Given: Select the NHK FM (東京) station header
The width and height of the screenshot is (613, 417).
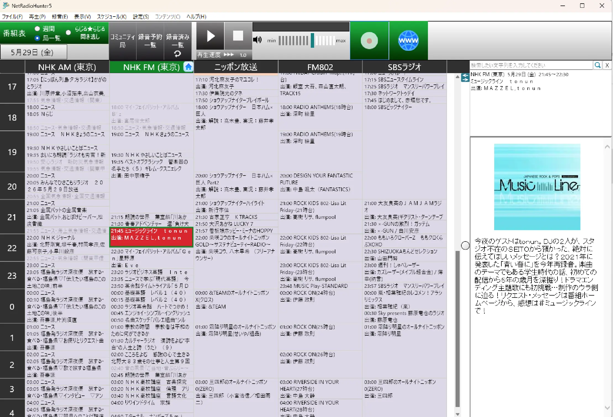Looking at the screenshot, I should click(x=151, y=67).
